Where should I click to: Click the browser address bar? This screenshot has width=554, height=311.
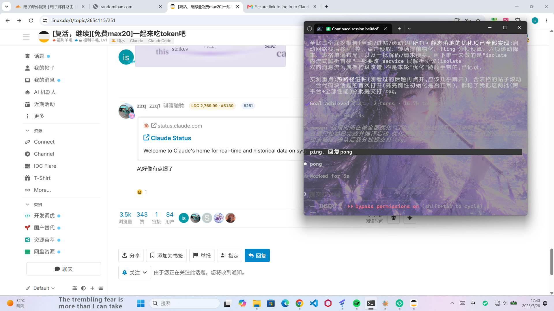click(248, 20)
